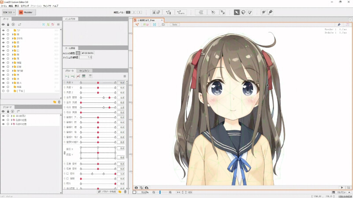Click the trash icon in Parts panel
Viewport: 353px width, 198px height.
point(59,102)
